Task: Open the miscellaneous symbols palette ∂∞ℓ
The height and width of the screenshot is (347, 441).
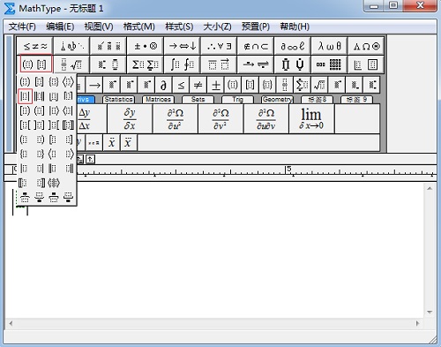Action: click(x=292, y=46)
